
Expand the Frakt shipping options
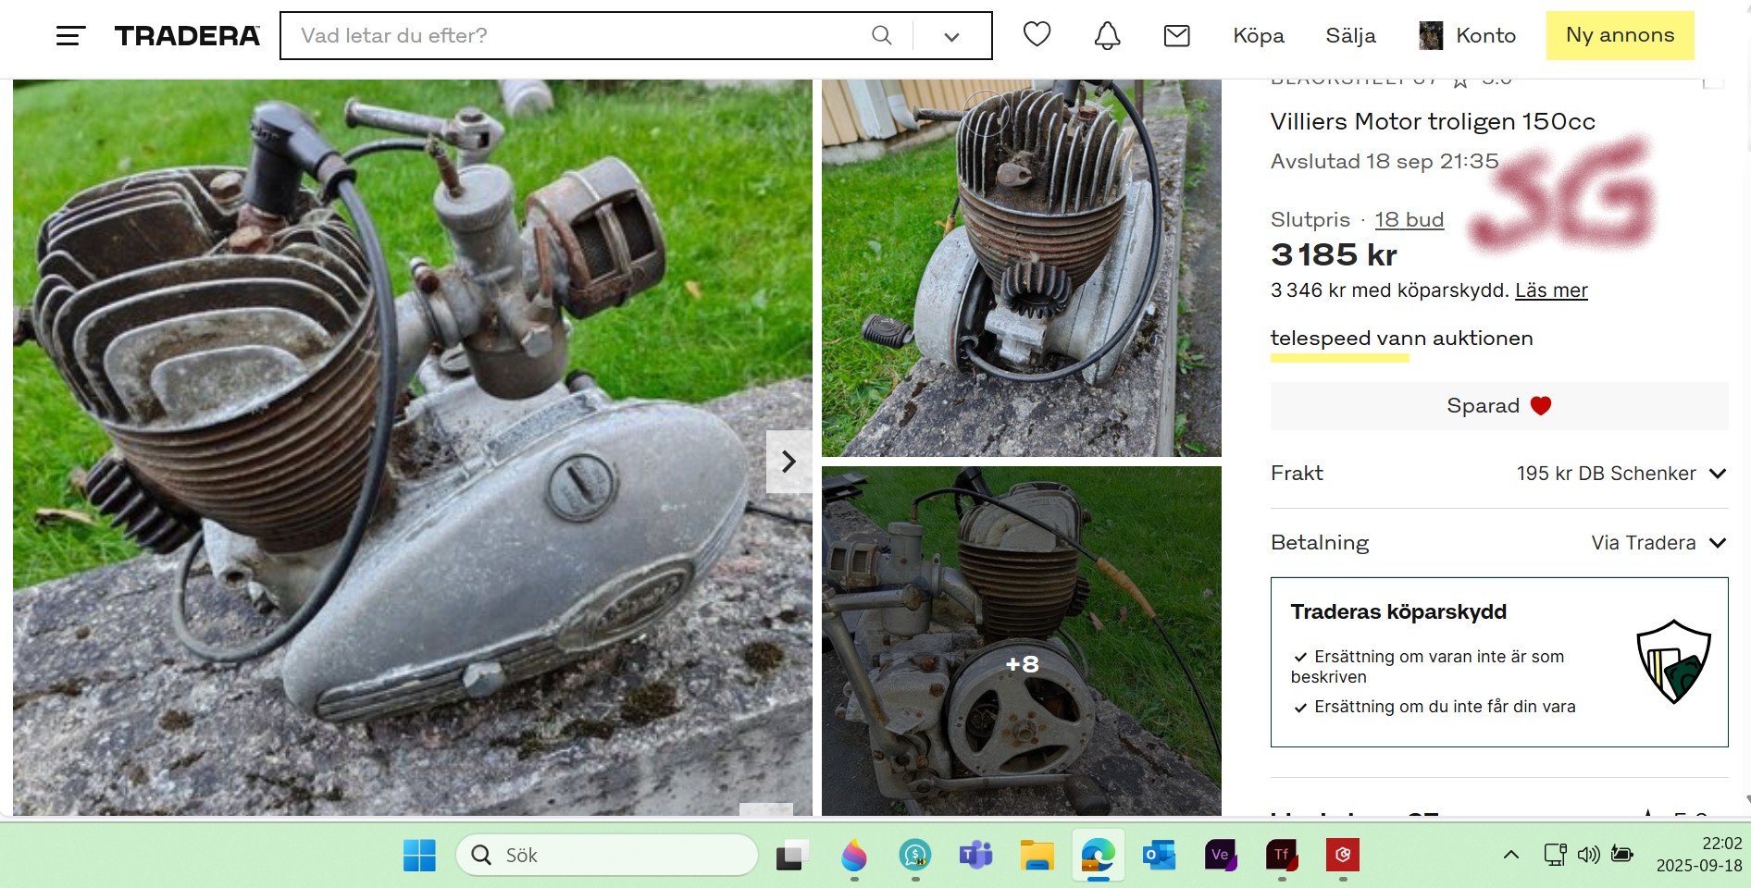click(1499, 474)
